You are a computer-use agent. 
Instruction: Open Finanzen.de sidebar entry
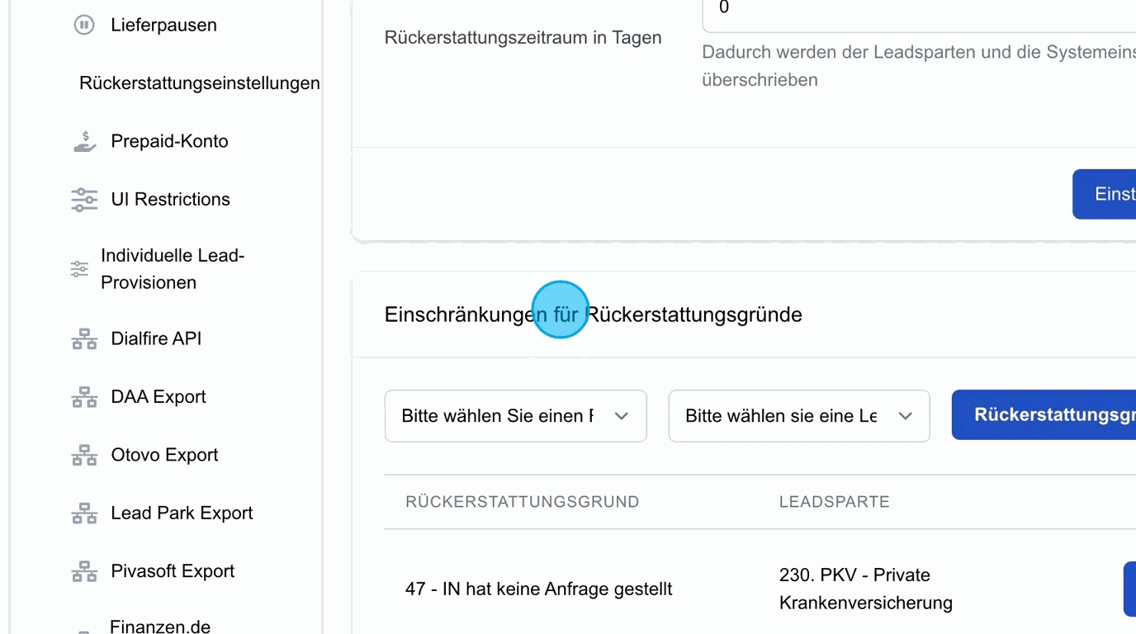[x=160, y=626]
